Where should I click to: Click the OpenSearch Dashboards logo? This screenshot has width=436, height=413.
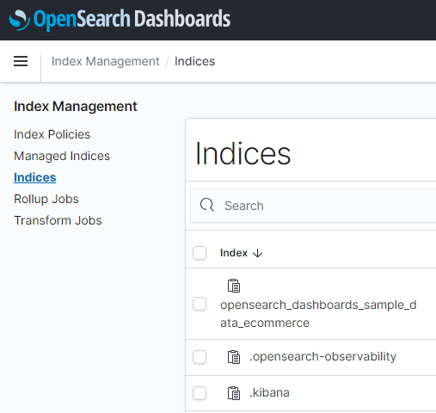tap(120, 19)
